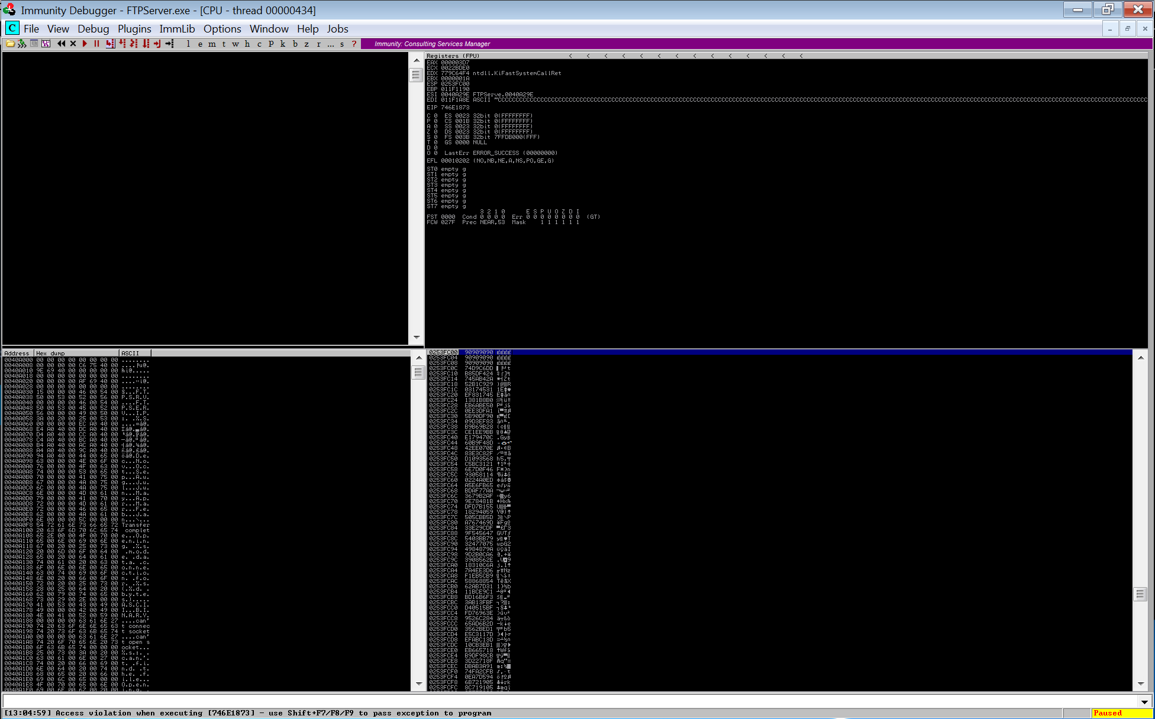Click the Step over icon
Image resolution: width=1155 pixels, height=719 pixels.
(x=122, y=44)
